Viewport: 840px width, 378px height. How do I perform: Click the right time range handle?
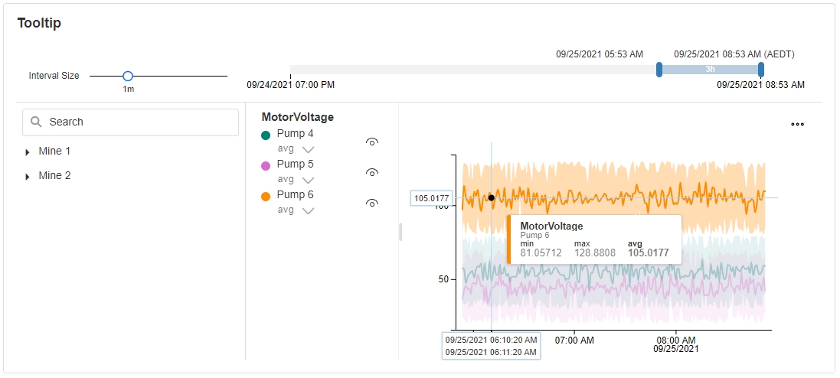(760, 70)
